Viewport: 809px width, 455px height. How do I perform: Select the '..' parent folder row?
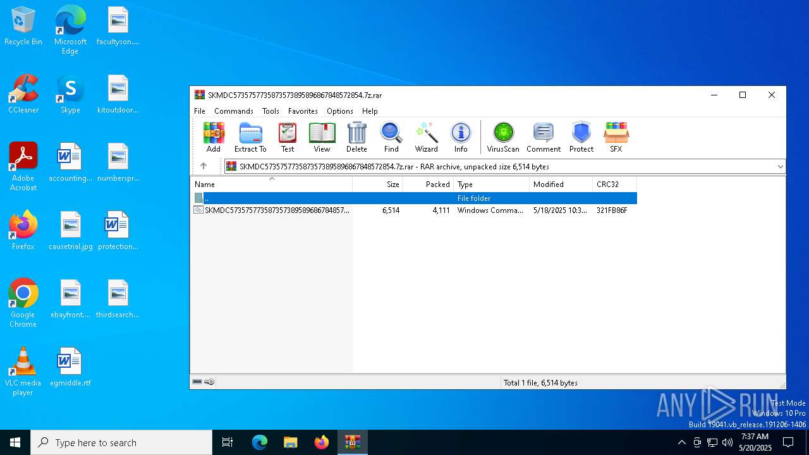[x=414, y=198]
